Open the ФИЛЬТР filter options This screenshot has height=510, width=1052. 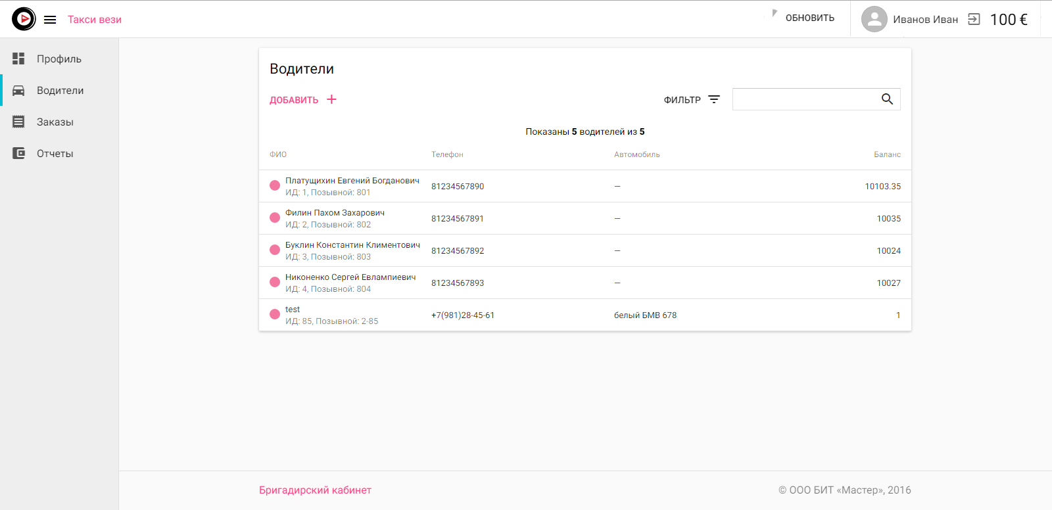coord(692,100)
